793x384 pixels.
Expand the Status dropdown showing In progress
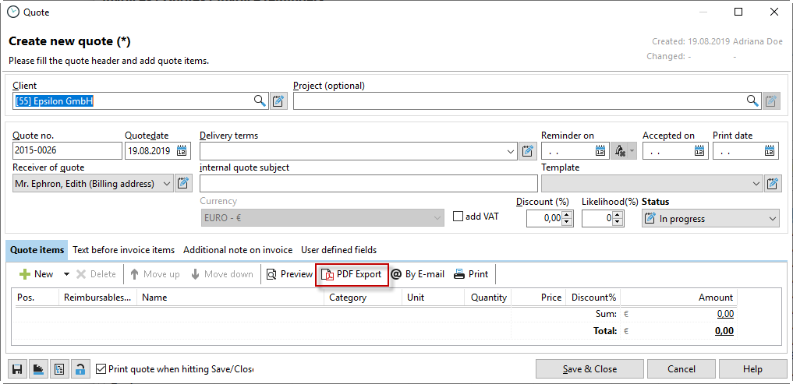(x=772, y=219)
